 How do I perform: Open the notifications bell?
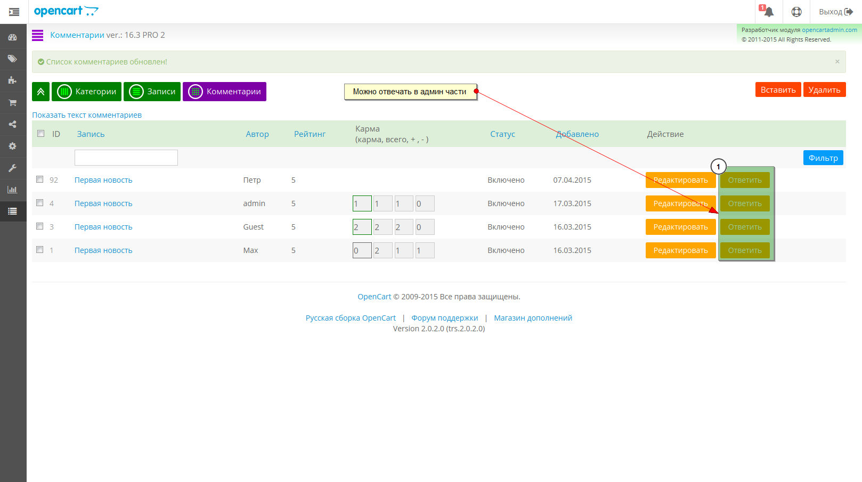click(x=768, y=11)
